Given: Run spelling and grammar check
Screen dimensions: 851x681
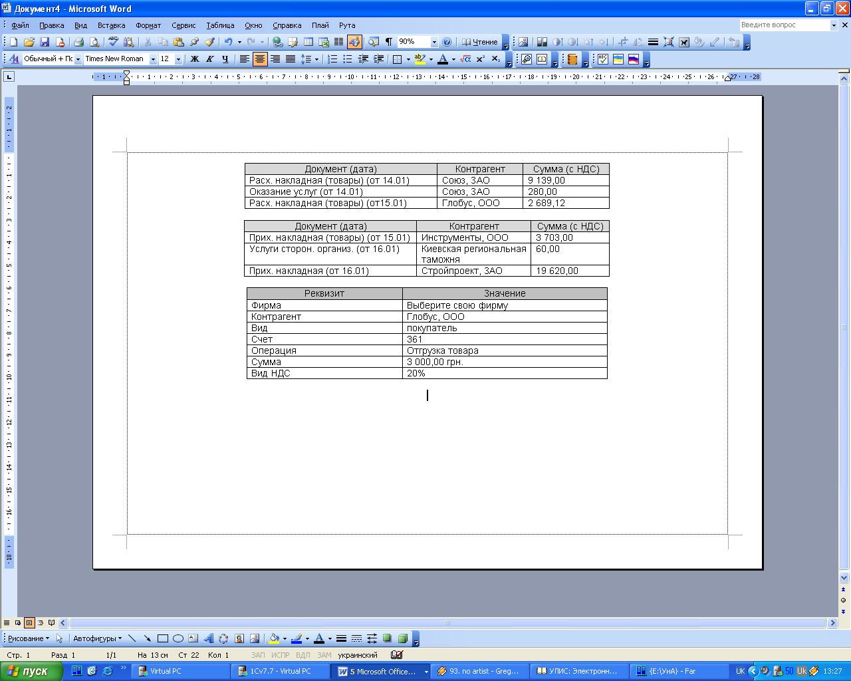Looking at the screenshot, I should [113, 42].
